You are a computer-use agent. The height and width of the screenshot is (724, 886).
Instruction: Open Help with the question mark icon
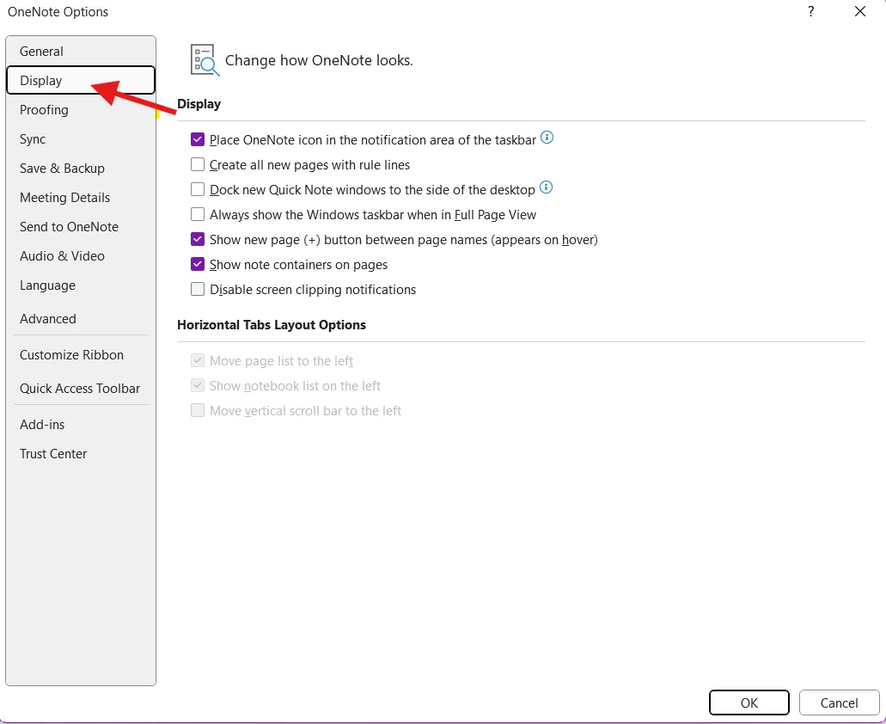[811, 11]
